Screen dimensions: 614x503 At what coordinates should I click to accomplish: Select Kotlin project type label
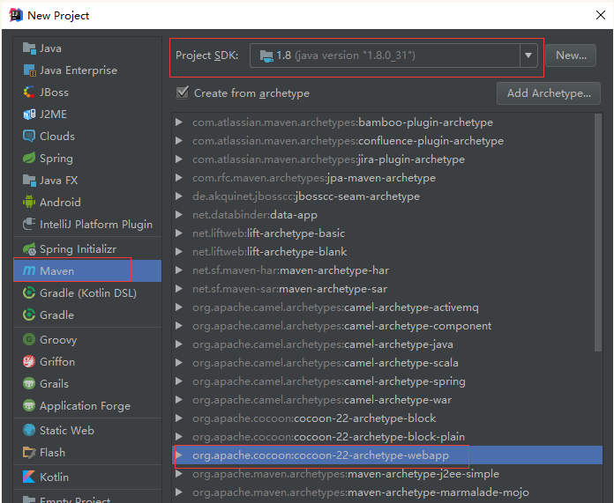tap(54, 477)
